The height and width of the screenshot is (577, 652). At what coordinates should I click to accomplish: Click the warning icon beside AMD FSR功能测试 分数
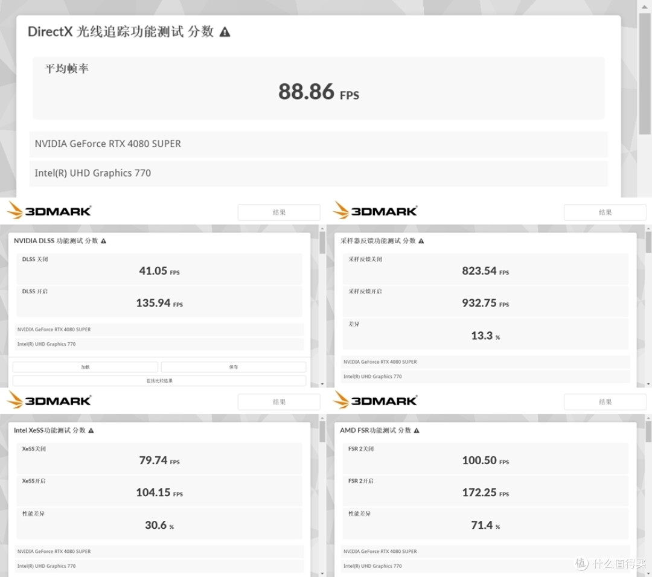(x=417, y=430)
